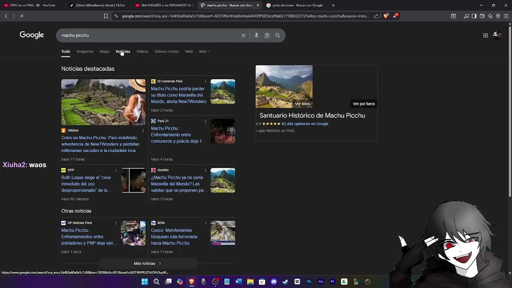This screenshot has width=512, height=288.
Task: Stop loading the page
Action: coord(22,16)
